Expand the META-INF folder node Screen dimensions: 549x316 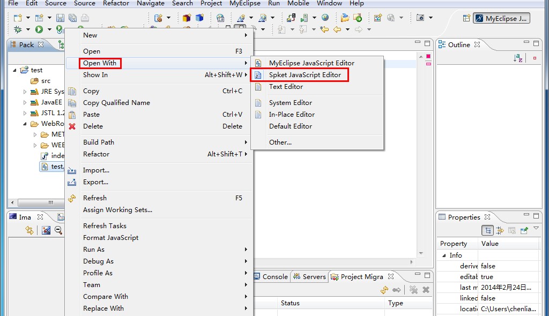pyautogui.click(x=35, y=134)
